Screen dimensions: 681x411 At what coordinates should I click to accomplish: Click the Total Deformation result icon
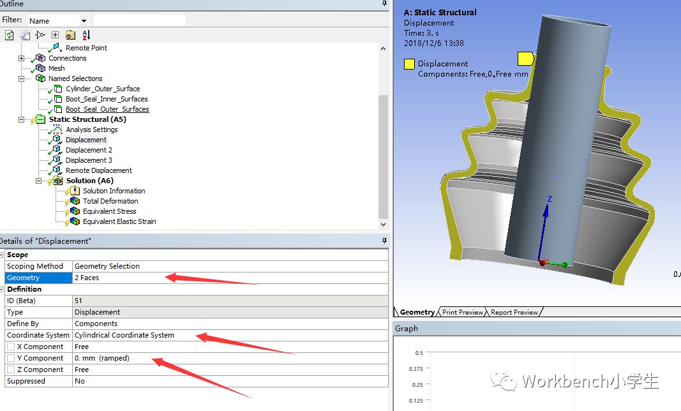75,201
